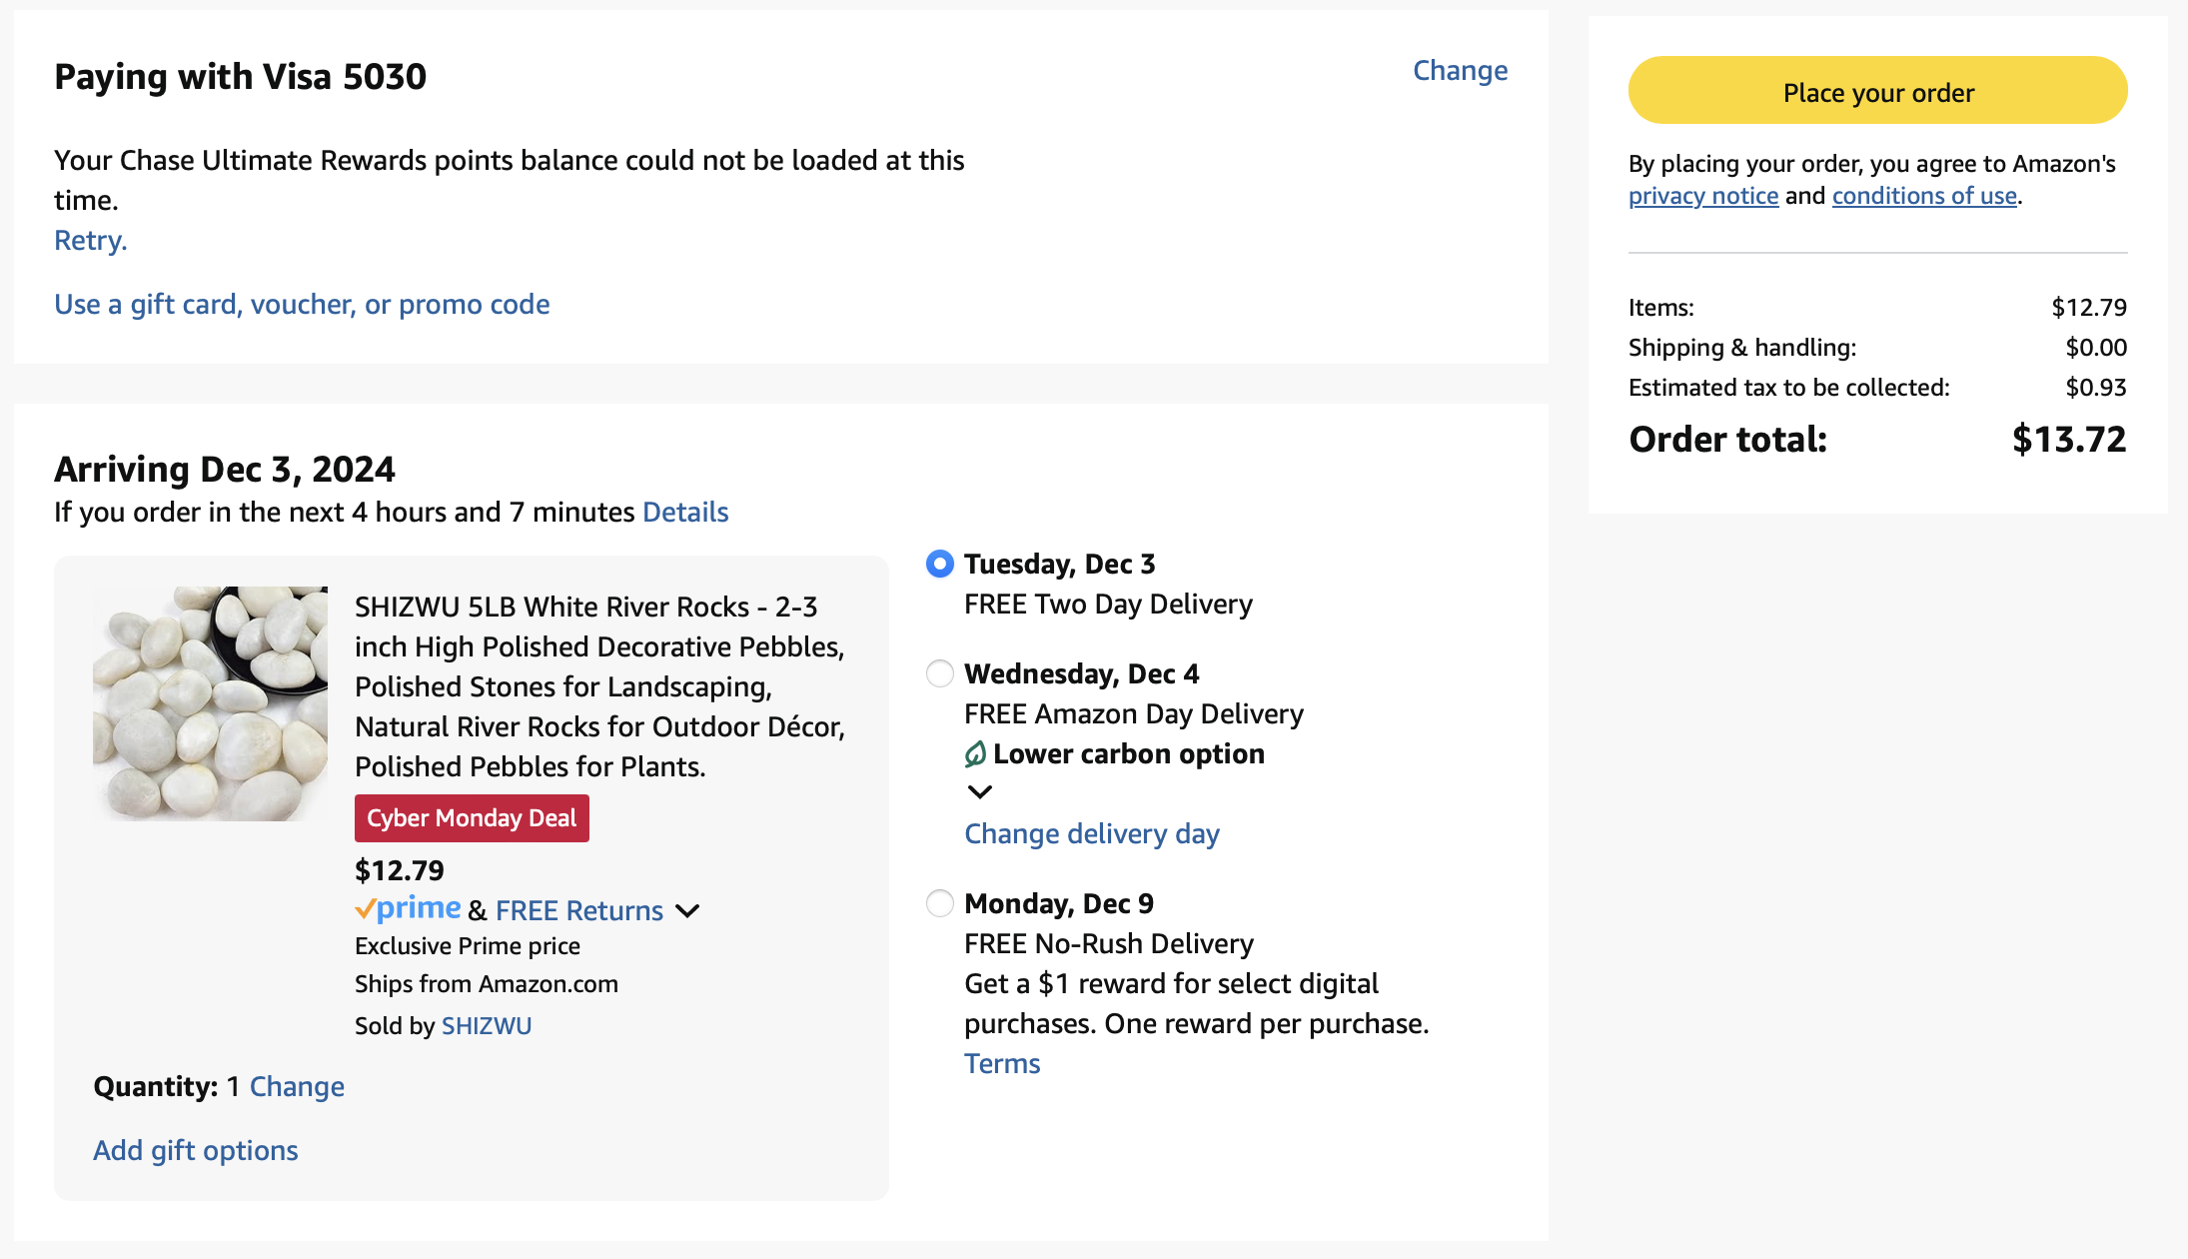The height and width of the screenshot is (1259, 2188).
Task: Select Tuesday, Dec 3 delivery option
Action: (940, 565)
